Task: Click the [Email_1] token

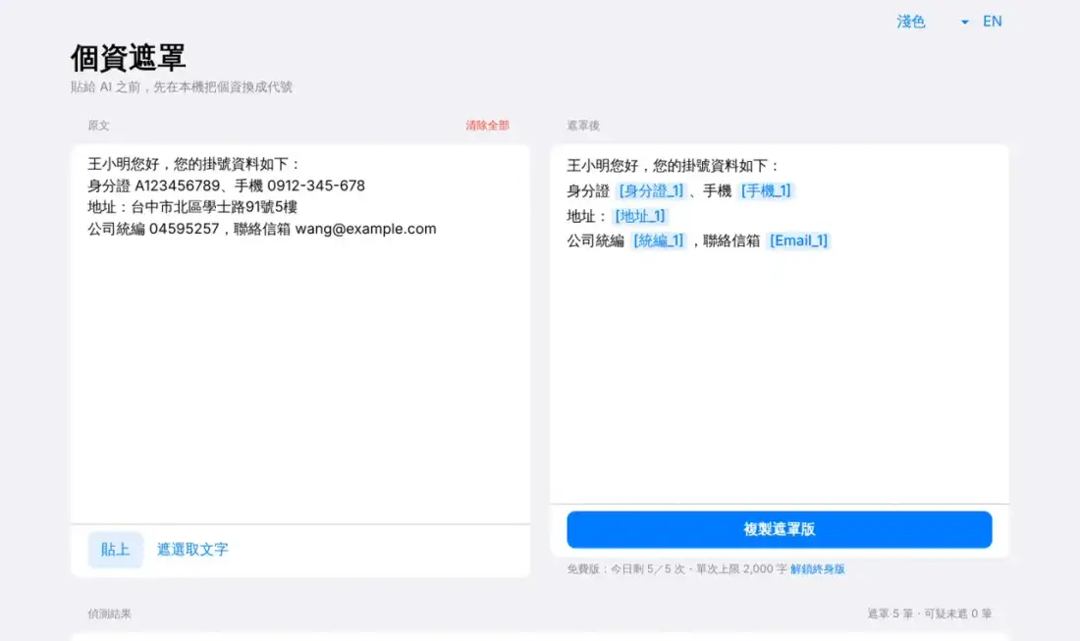Action: click(798, 240)
